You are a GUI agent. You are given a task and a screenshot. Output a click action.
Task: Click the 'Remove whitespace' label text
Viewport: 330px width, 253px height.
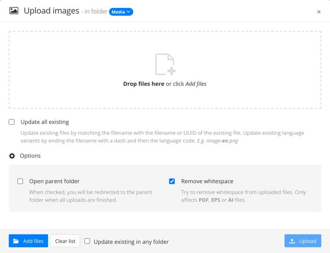pos(207,182)
